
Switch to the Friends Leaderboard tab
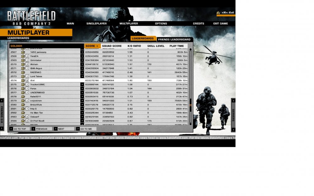[174, 40]
